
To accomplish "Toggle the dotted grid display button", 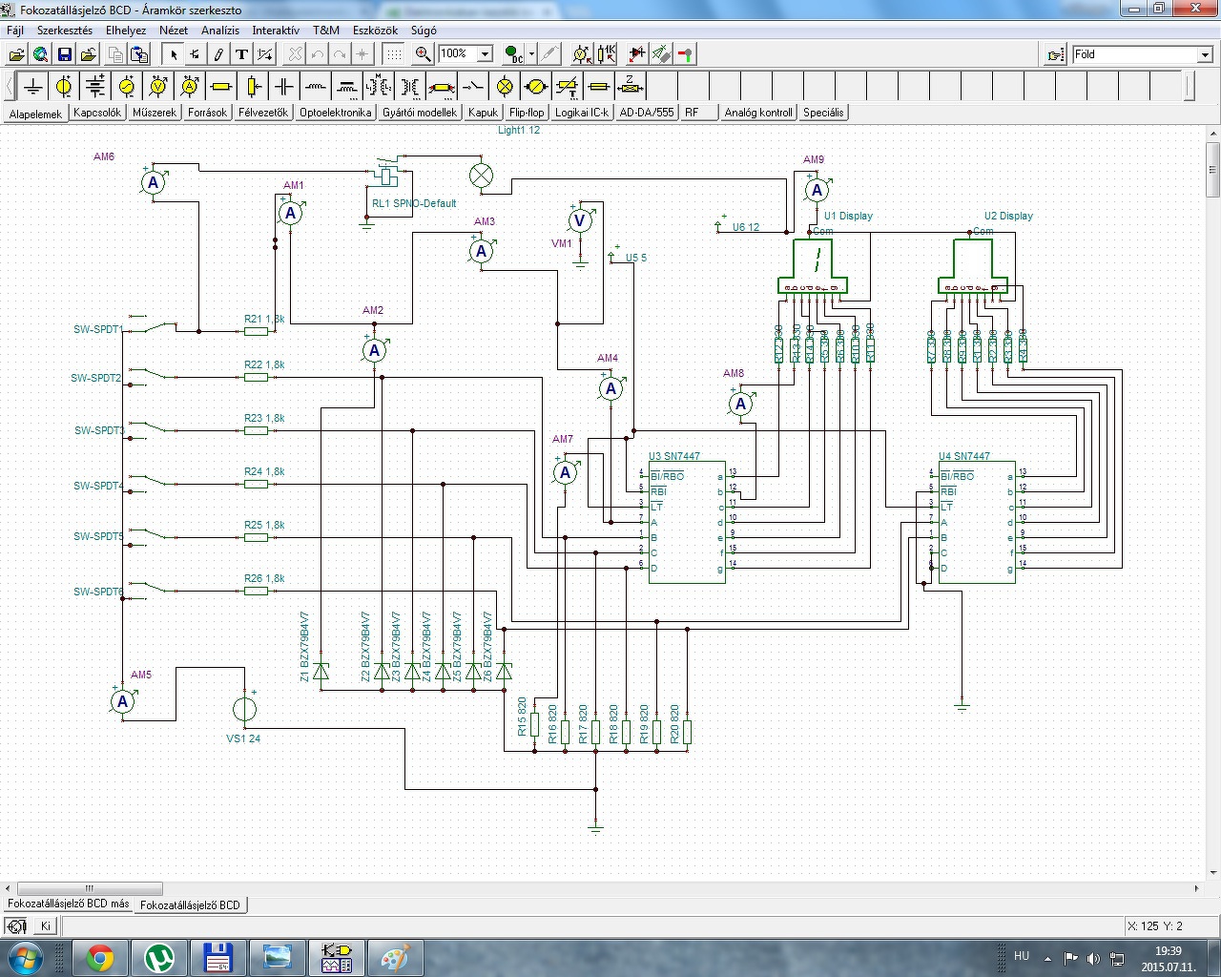I will pyautogui.click(x=393, y=54).
